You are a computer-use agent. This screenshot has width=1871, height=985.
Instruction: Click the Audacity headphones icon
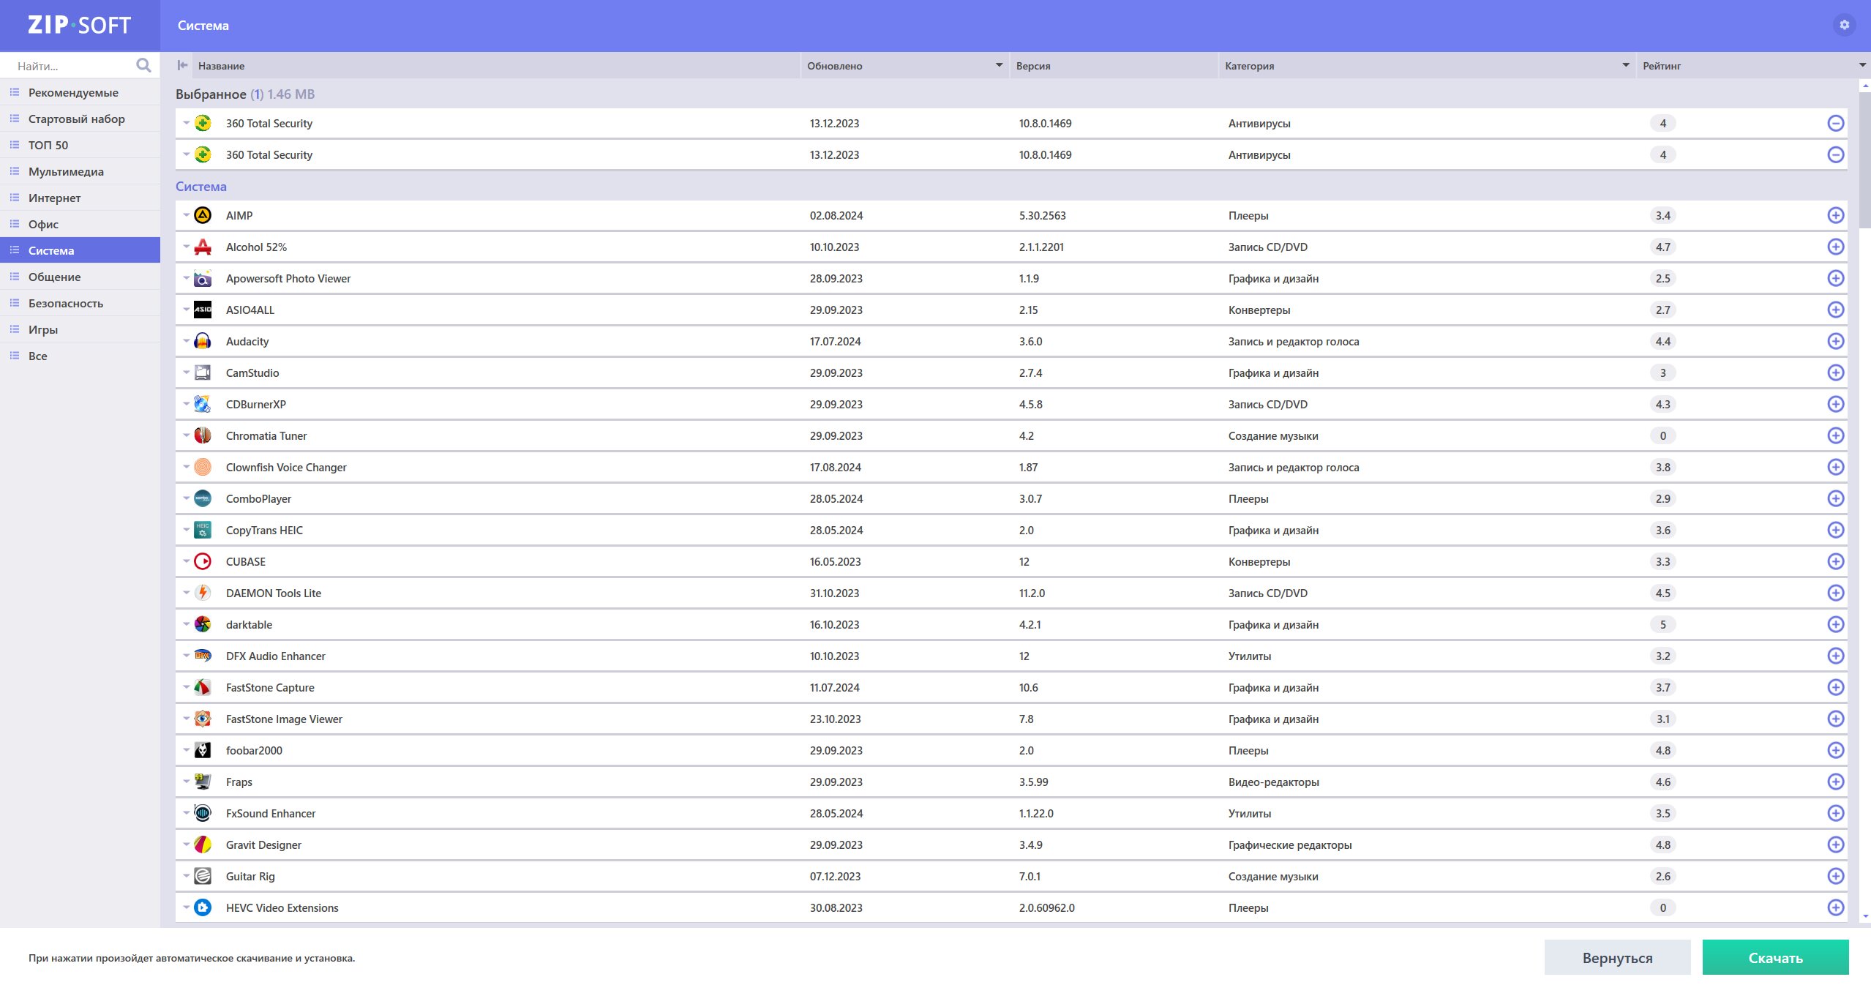coord(203,341)
